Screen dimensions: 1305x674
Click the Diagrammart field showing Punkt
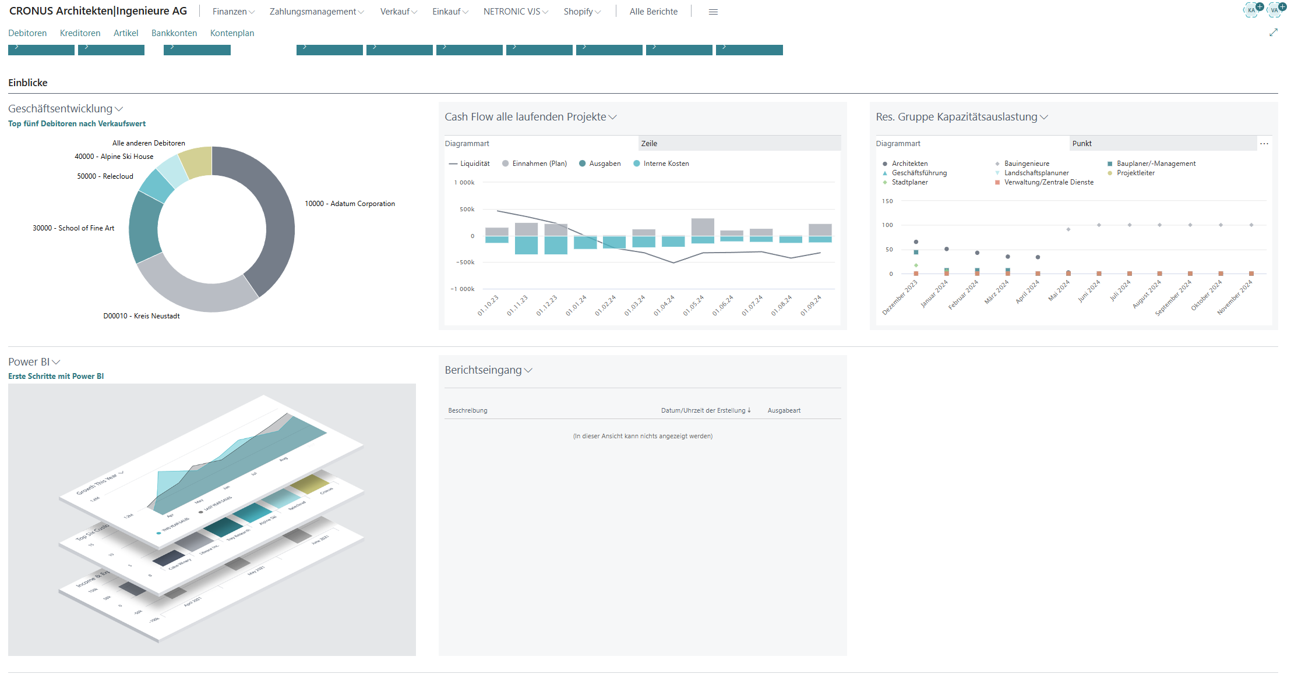(x=1163, y=143)
